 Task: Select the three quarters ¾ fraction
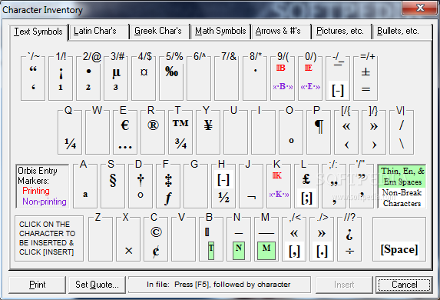pos(180,144)
